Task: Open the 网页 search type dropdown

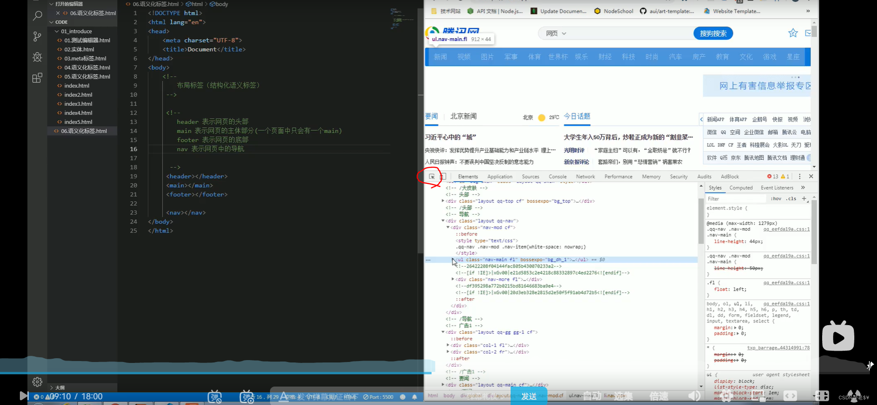Action: [x=556, y=33]
